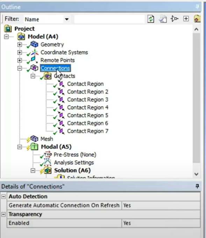The image size is (206, 238).
Task: Select the Mesh node icon
Action: point(34,138)
